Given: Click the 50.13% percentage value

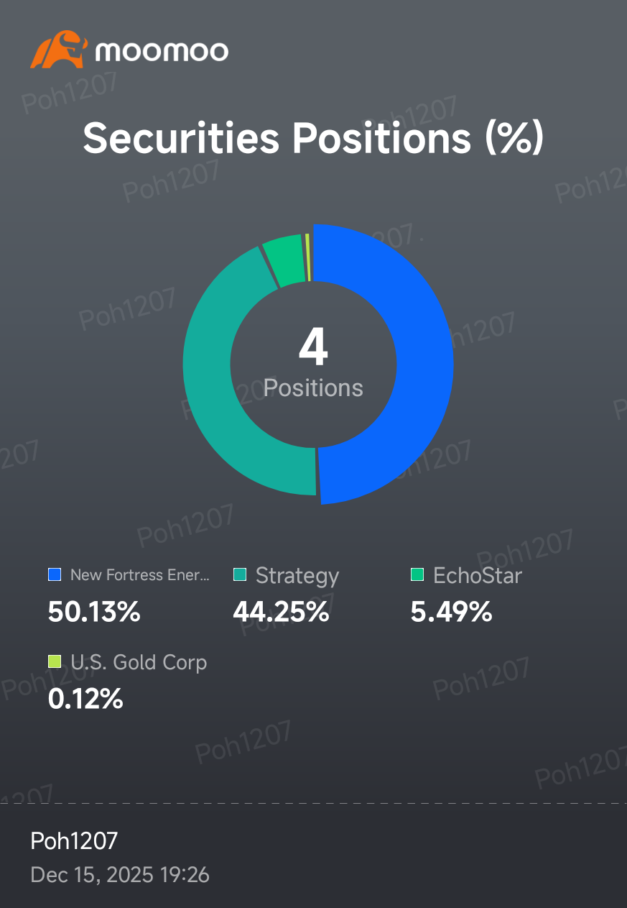Looking at the screenshot, I should coord(94,612).
